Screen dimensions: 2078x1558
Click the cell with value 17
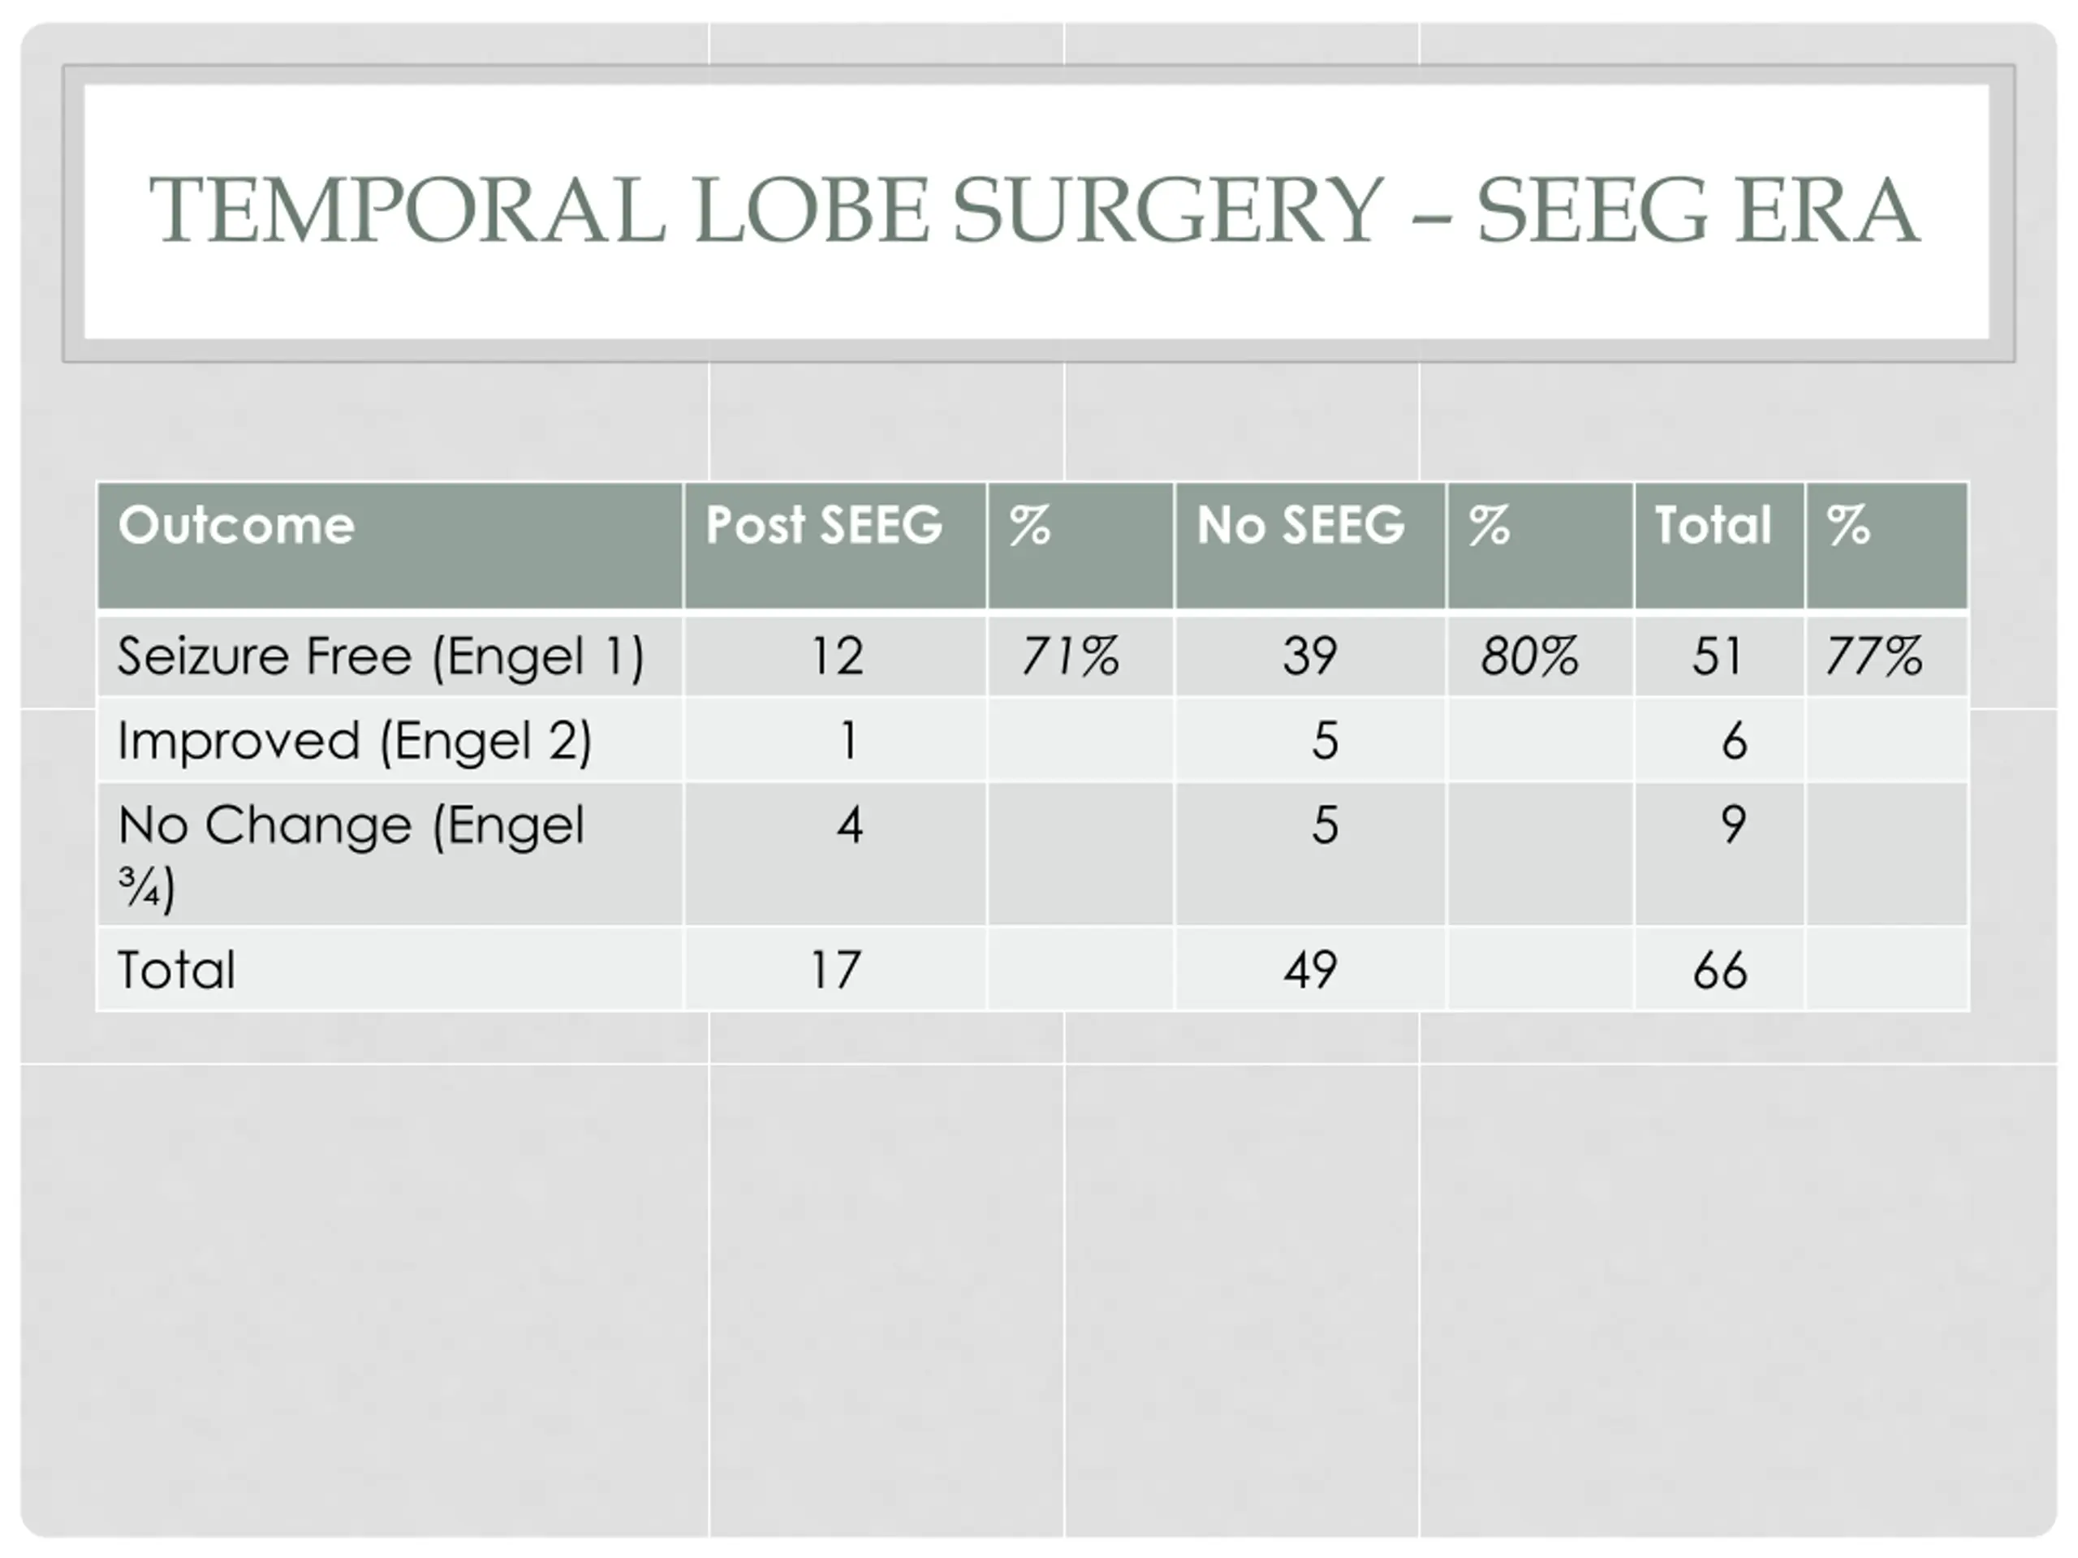coord(835,969)
